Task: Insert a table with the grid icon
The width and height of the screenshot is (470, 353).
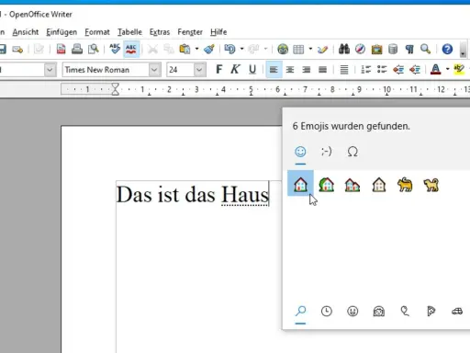Action: pos(298,49)
